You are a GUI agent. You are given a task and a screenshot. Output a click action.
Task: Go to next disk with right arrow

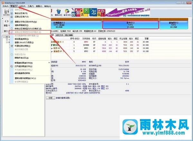pos(8,21)
